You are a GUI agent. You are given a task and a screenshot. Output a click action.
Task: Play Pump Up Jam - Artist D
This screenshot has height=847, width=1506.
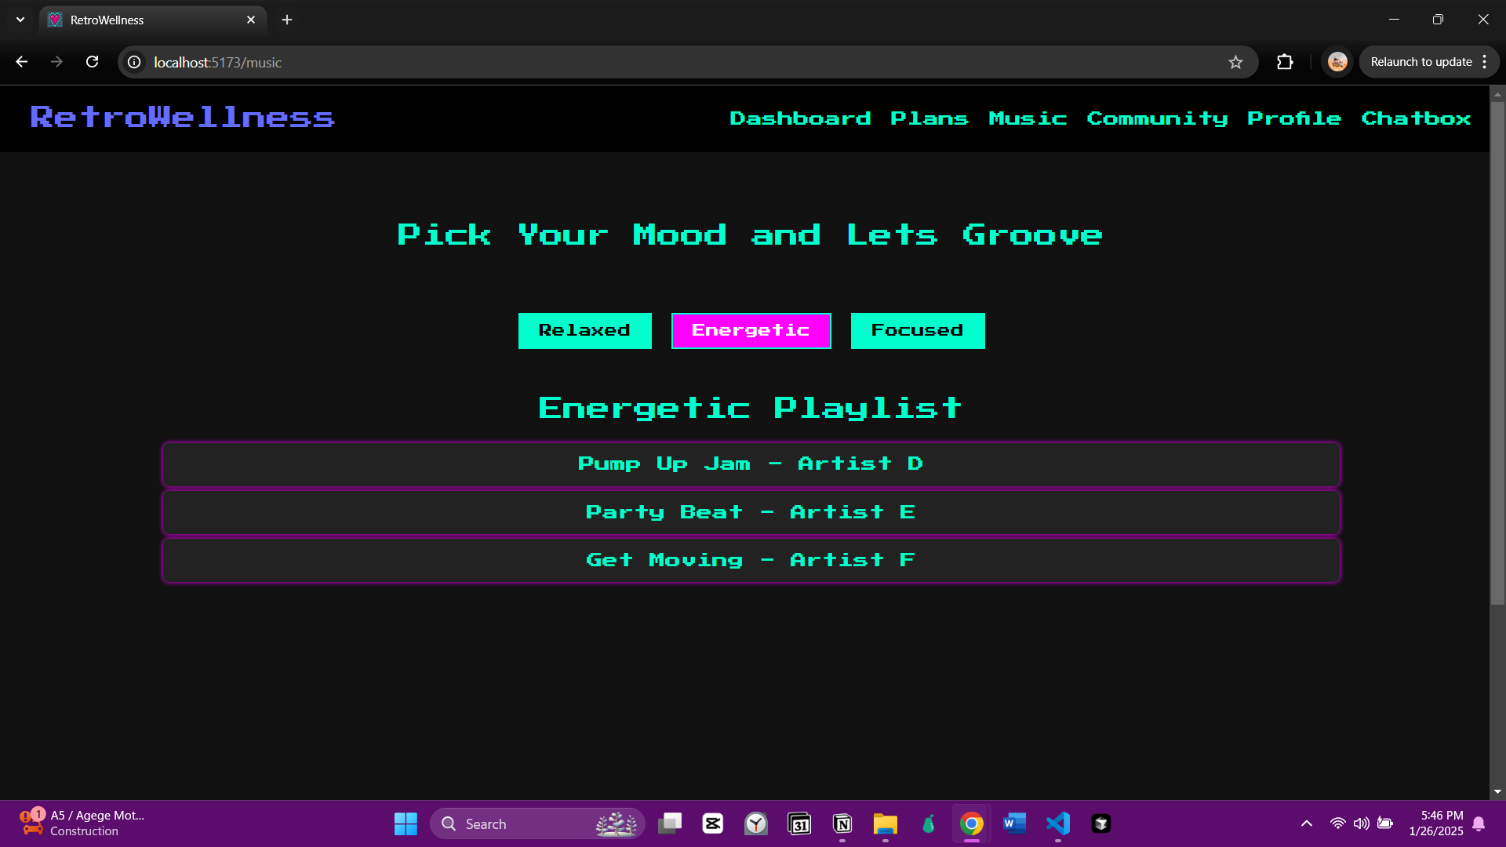click(751, 463)
